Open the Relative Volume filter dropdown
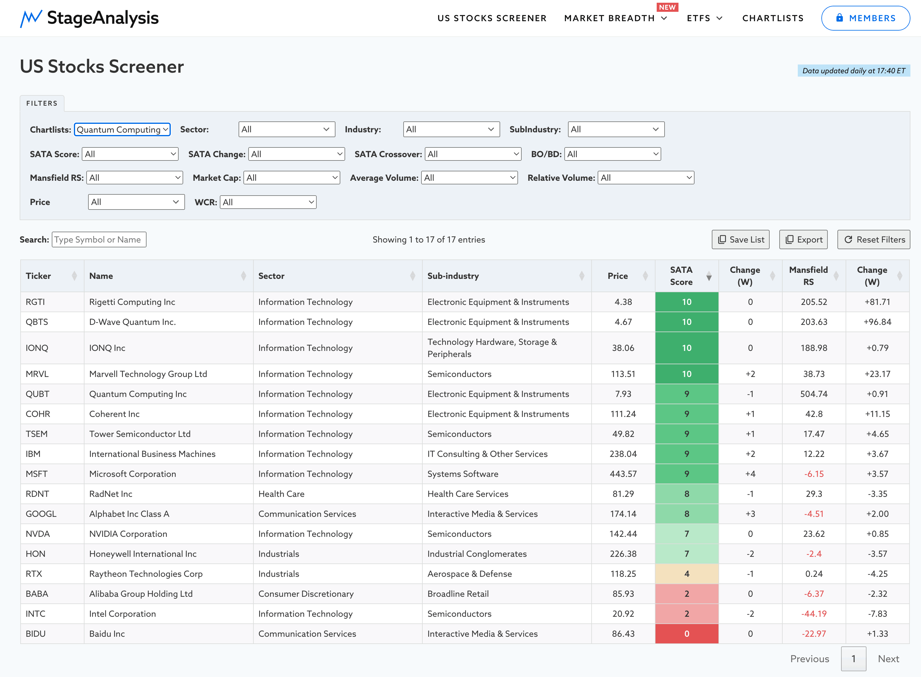Image resolution: width=921 pixels, height=677 pixels. pyautogui.click(x=646, y=178)
